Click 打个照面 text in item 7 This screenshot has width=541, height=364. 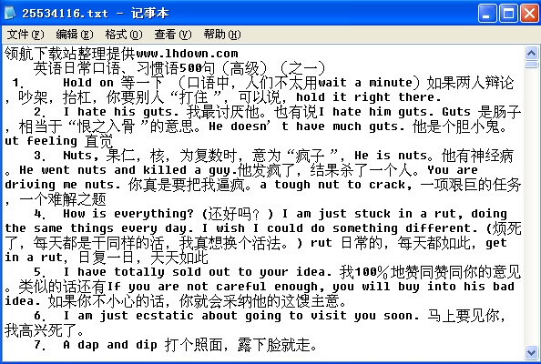click(194, 345)
